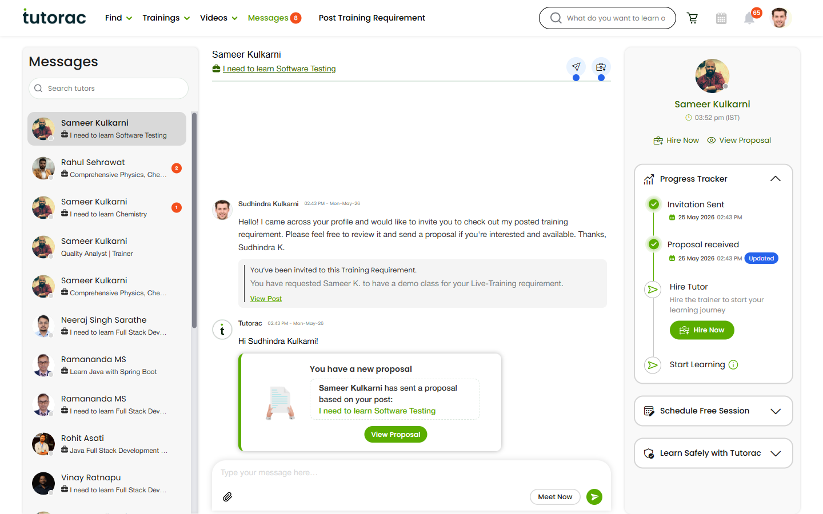This screenshot has height=514, width=823.
Task: Click the paper plane icon in chat header
Action: tap(576, 67)
